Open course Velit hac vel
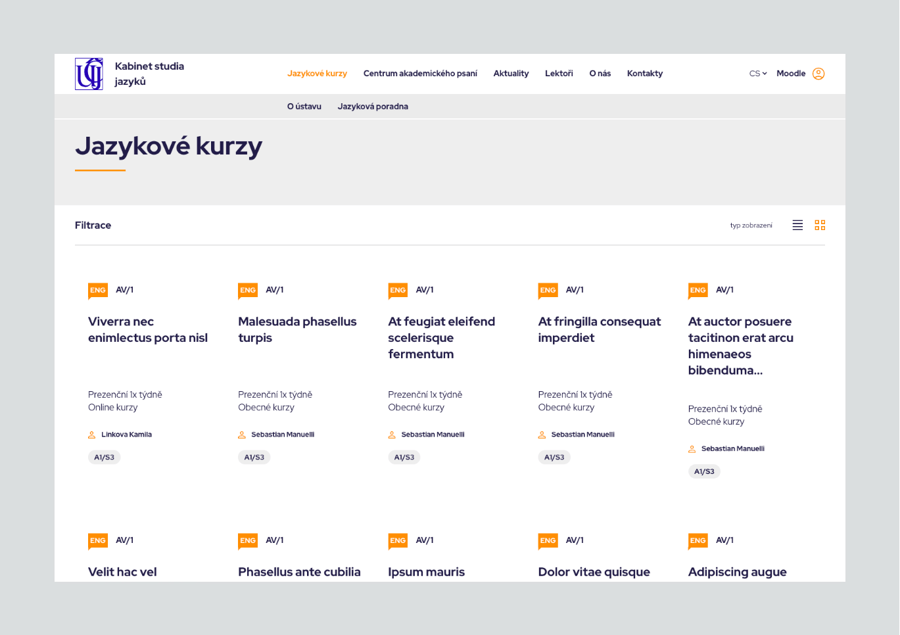The width and height of the screenshot is (900, 635). point(122,572)
